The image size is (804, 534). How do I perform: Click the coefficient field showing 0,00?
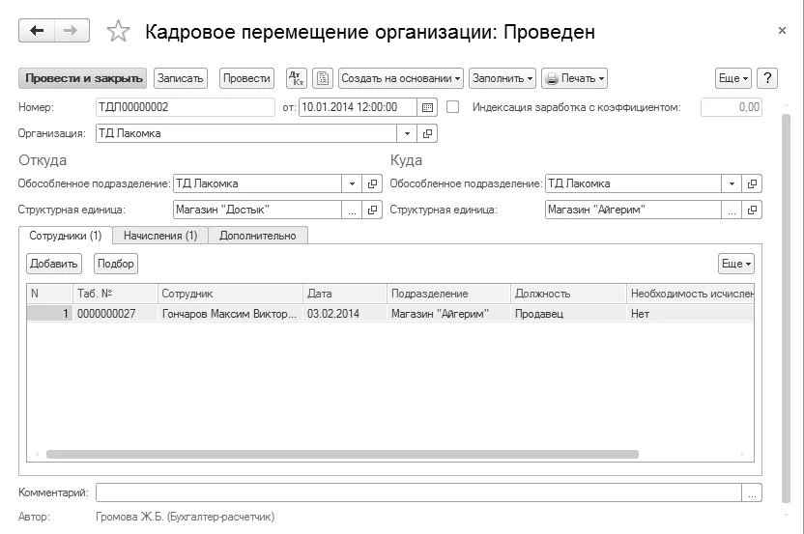point(732,107)
